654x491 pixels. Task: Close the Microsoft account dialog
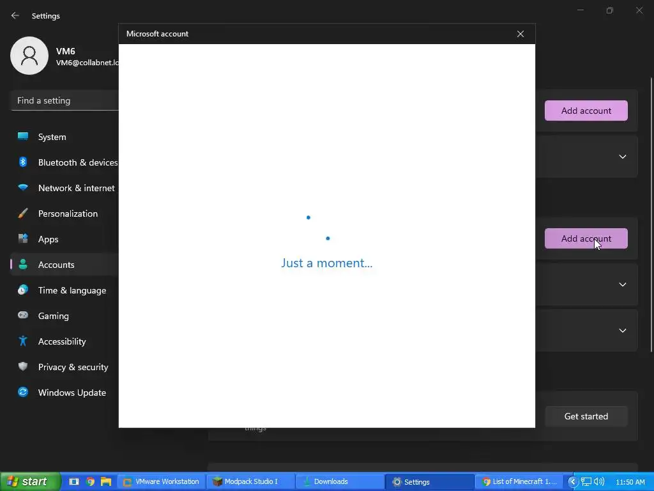(x=520, y=34)
